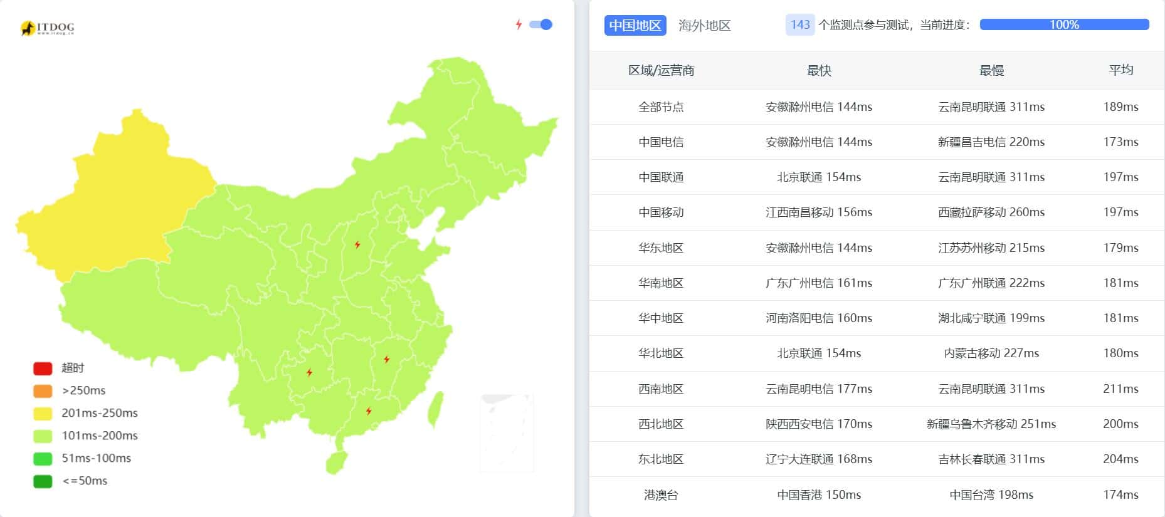
Task: Click the lightning marker in Guizhou province
Action: point(309,372)
